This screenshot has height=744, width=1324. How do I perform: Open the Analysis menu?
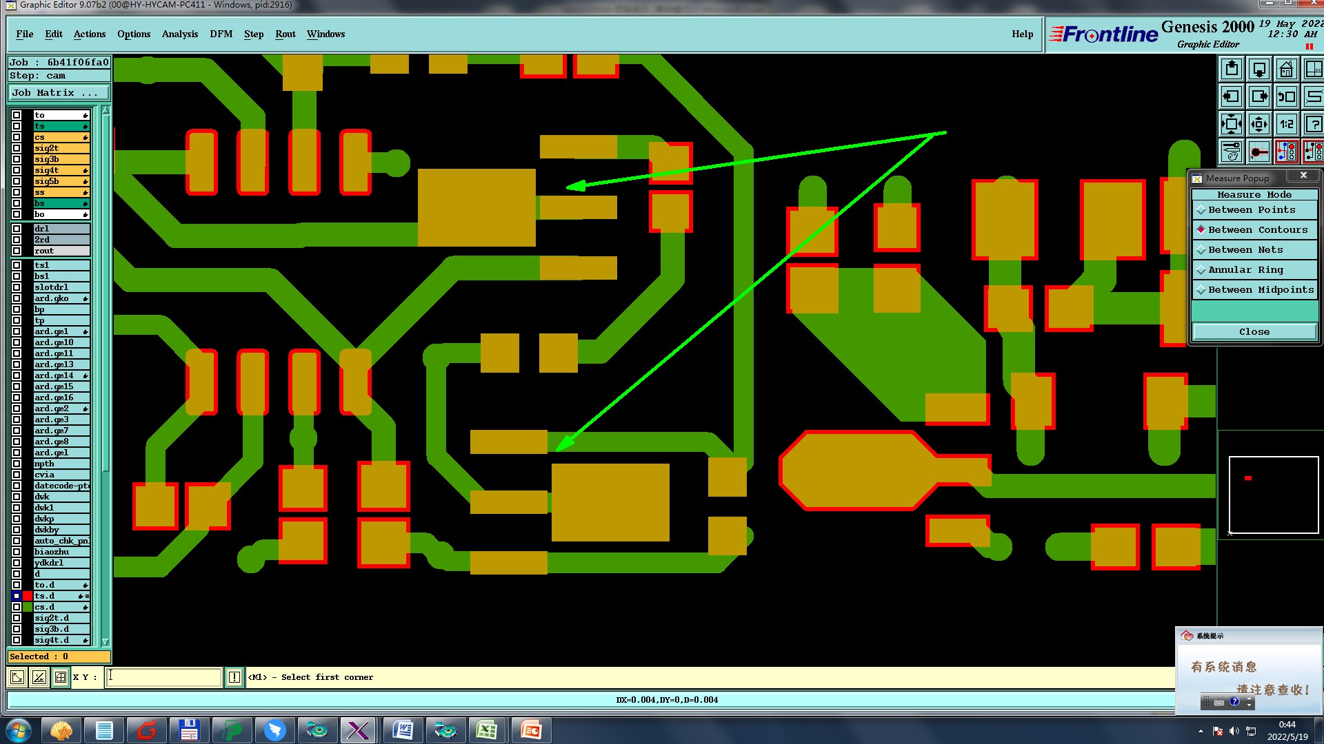click(x=179, y=34)
